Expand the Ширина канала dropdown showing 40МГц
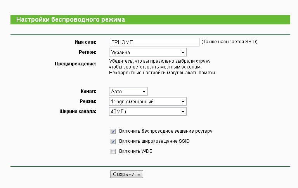 tap(147, 112)
